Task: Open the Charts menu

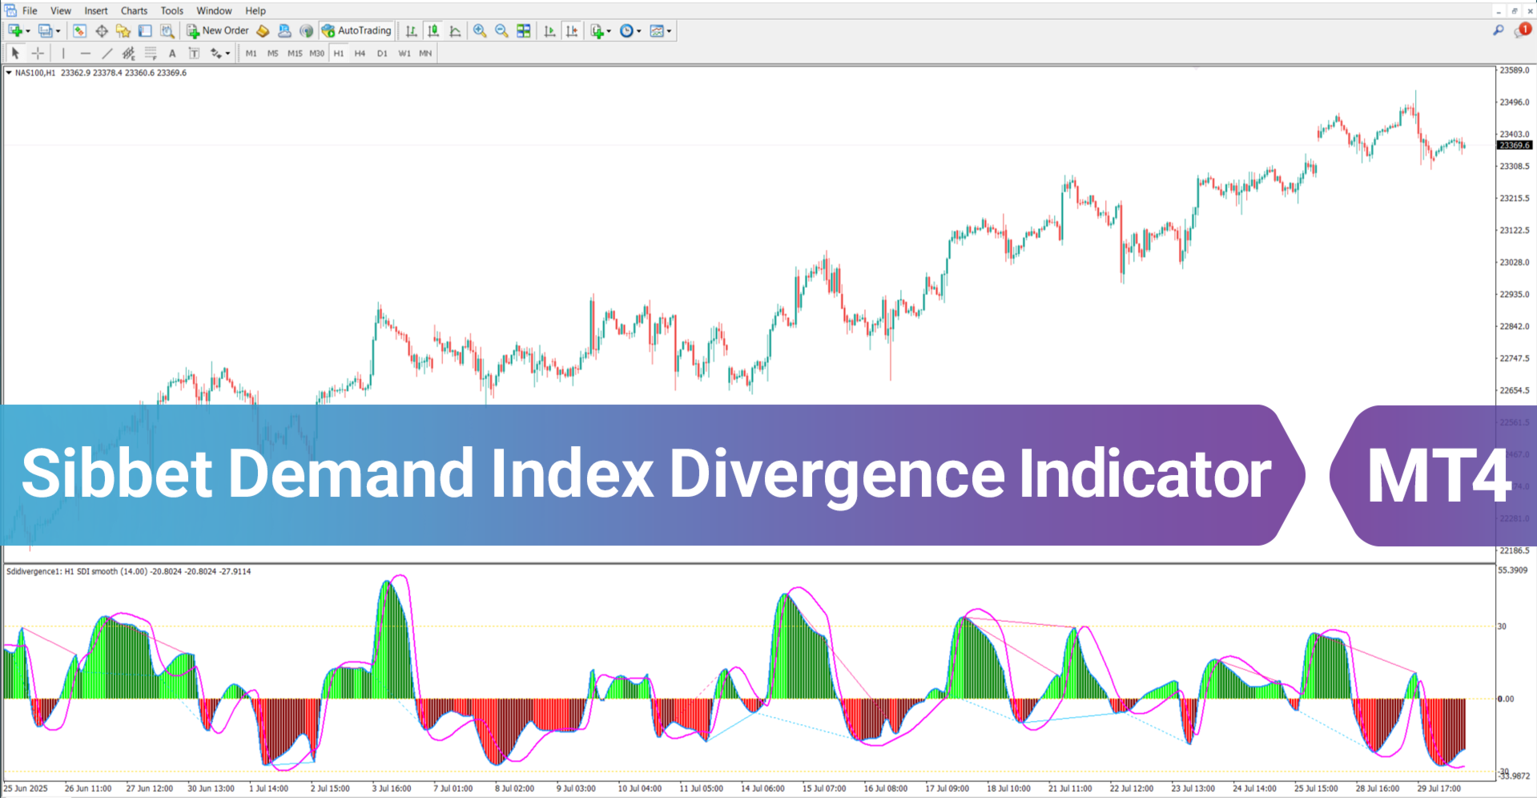Action: (134, 10)
